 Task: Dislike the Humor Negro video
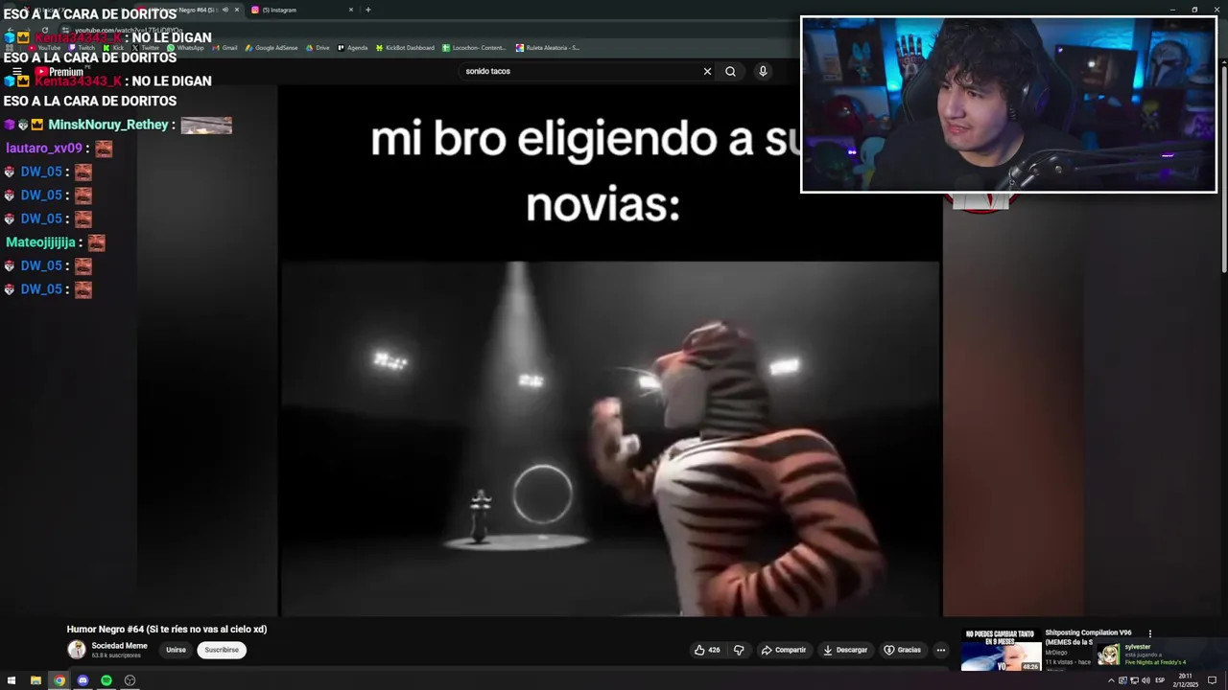pos(739,650)
